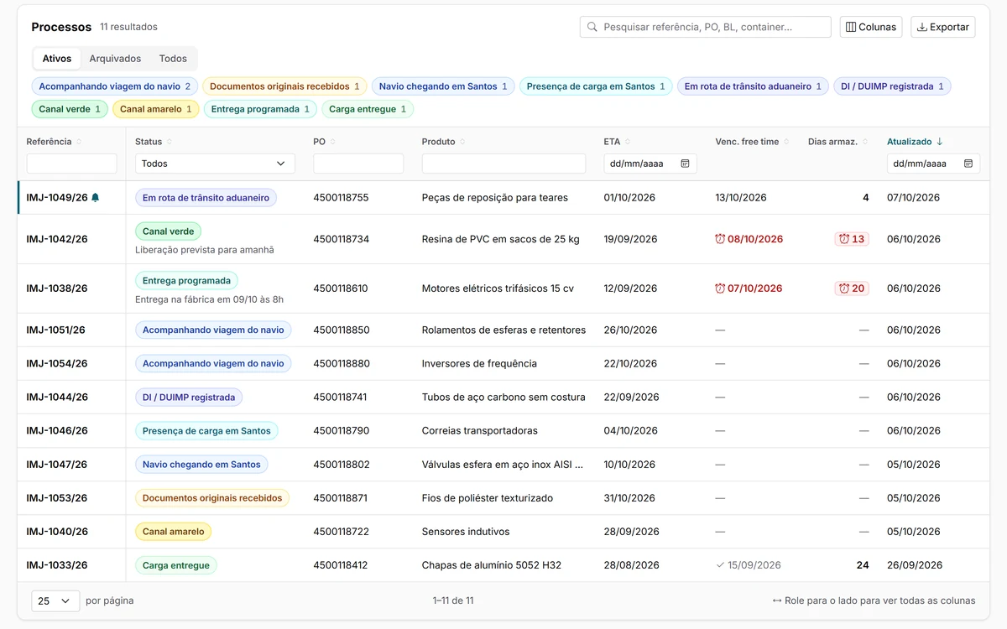Viewport: 1007px width, 629px height.
Task: Open process IMJ-1044/26
Action: 57,398
